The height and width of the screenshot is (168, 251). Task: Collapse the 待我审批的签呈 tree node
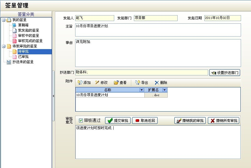[x=4, y=46]
